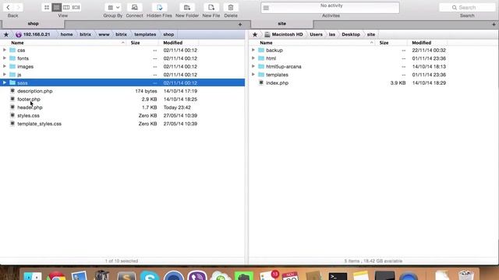The height and width of the screenshot is (280, 499).
Task: Expand the js folder
Action: pyautogui.click(x=5, y=75)
